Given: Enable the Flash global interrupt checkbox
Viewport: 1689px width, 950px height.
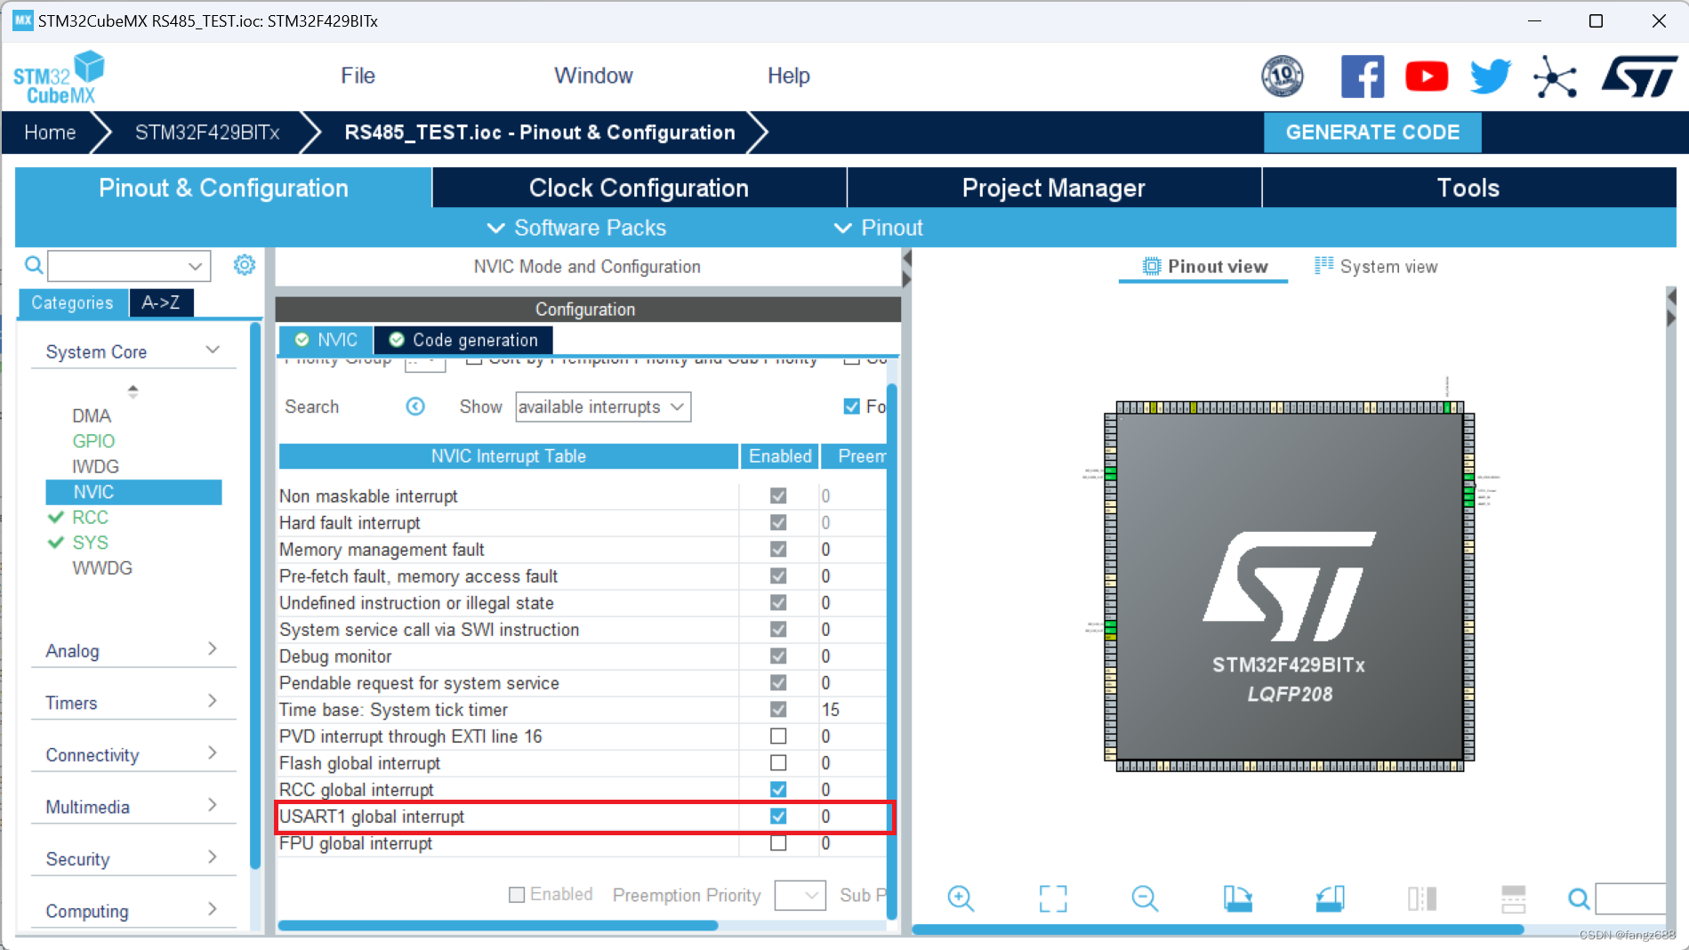Looking at the screenshot, I should 778,763.
